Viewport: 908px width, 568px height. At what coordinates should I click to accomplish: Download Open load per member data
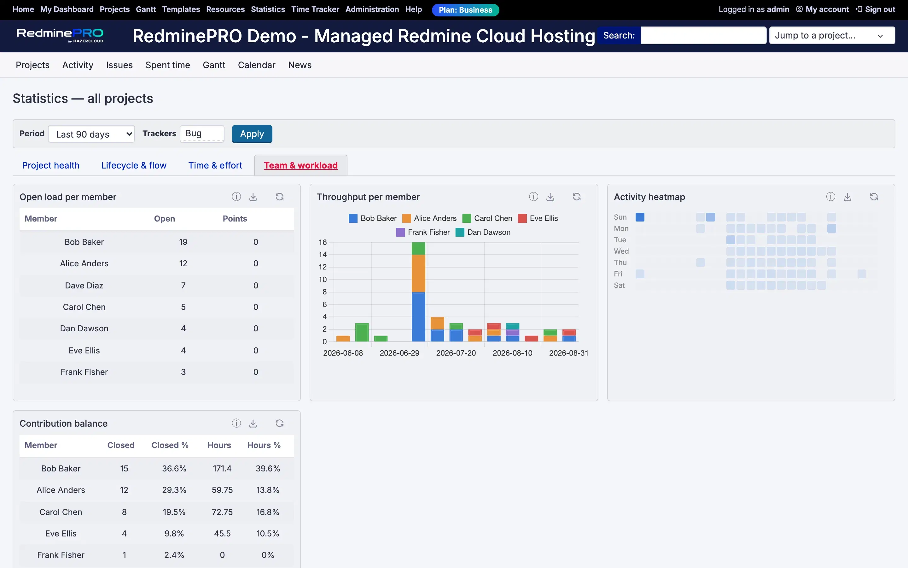pyautogui.click(x=253, y=197)
